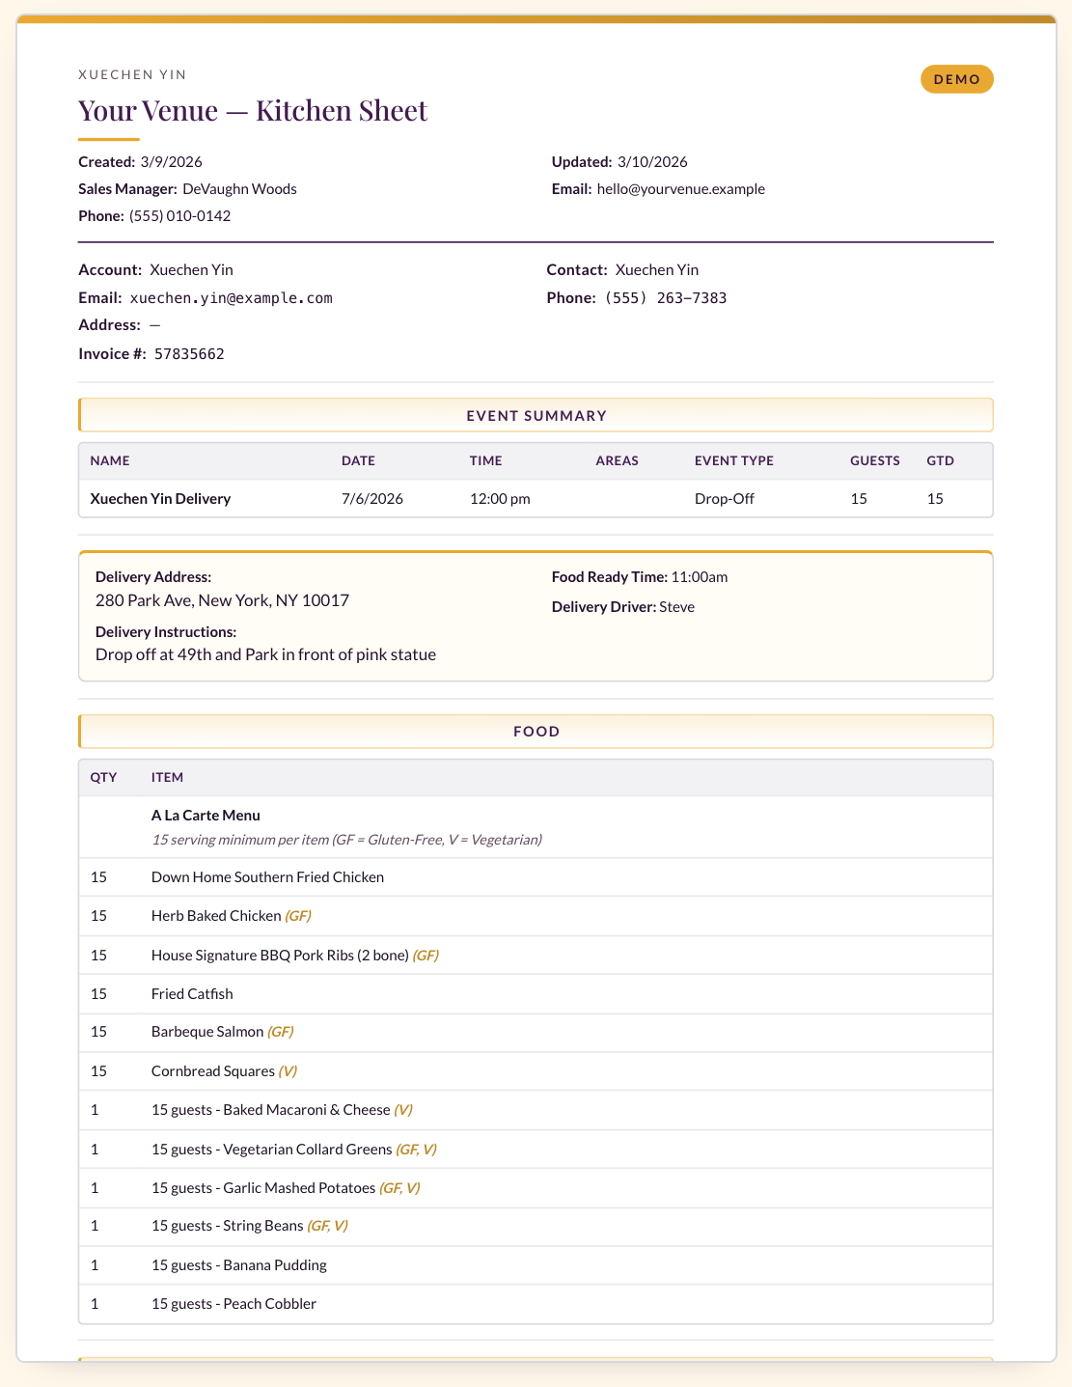Select invoice number 57835662
This screenshot has width=1072, height=1387.
[189, 354]
